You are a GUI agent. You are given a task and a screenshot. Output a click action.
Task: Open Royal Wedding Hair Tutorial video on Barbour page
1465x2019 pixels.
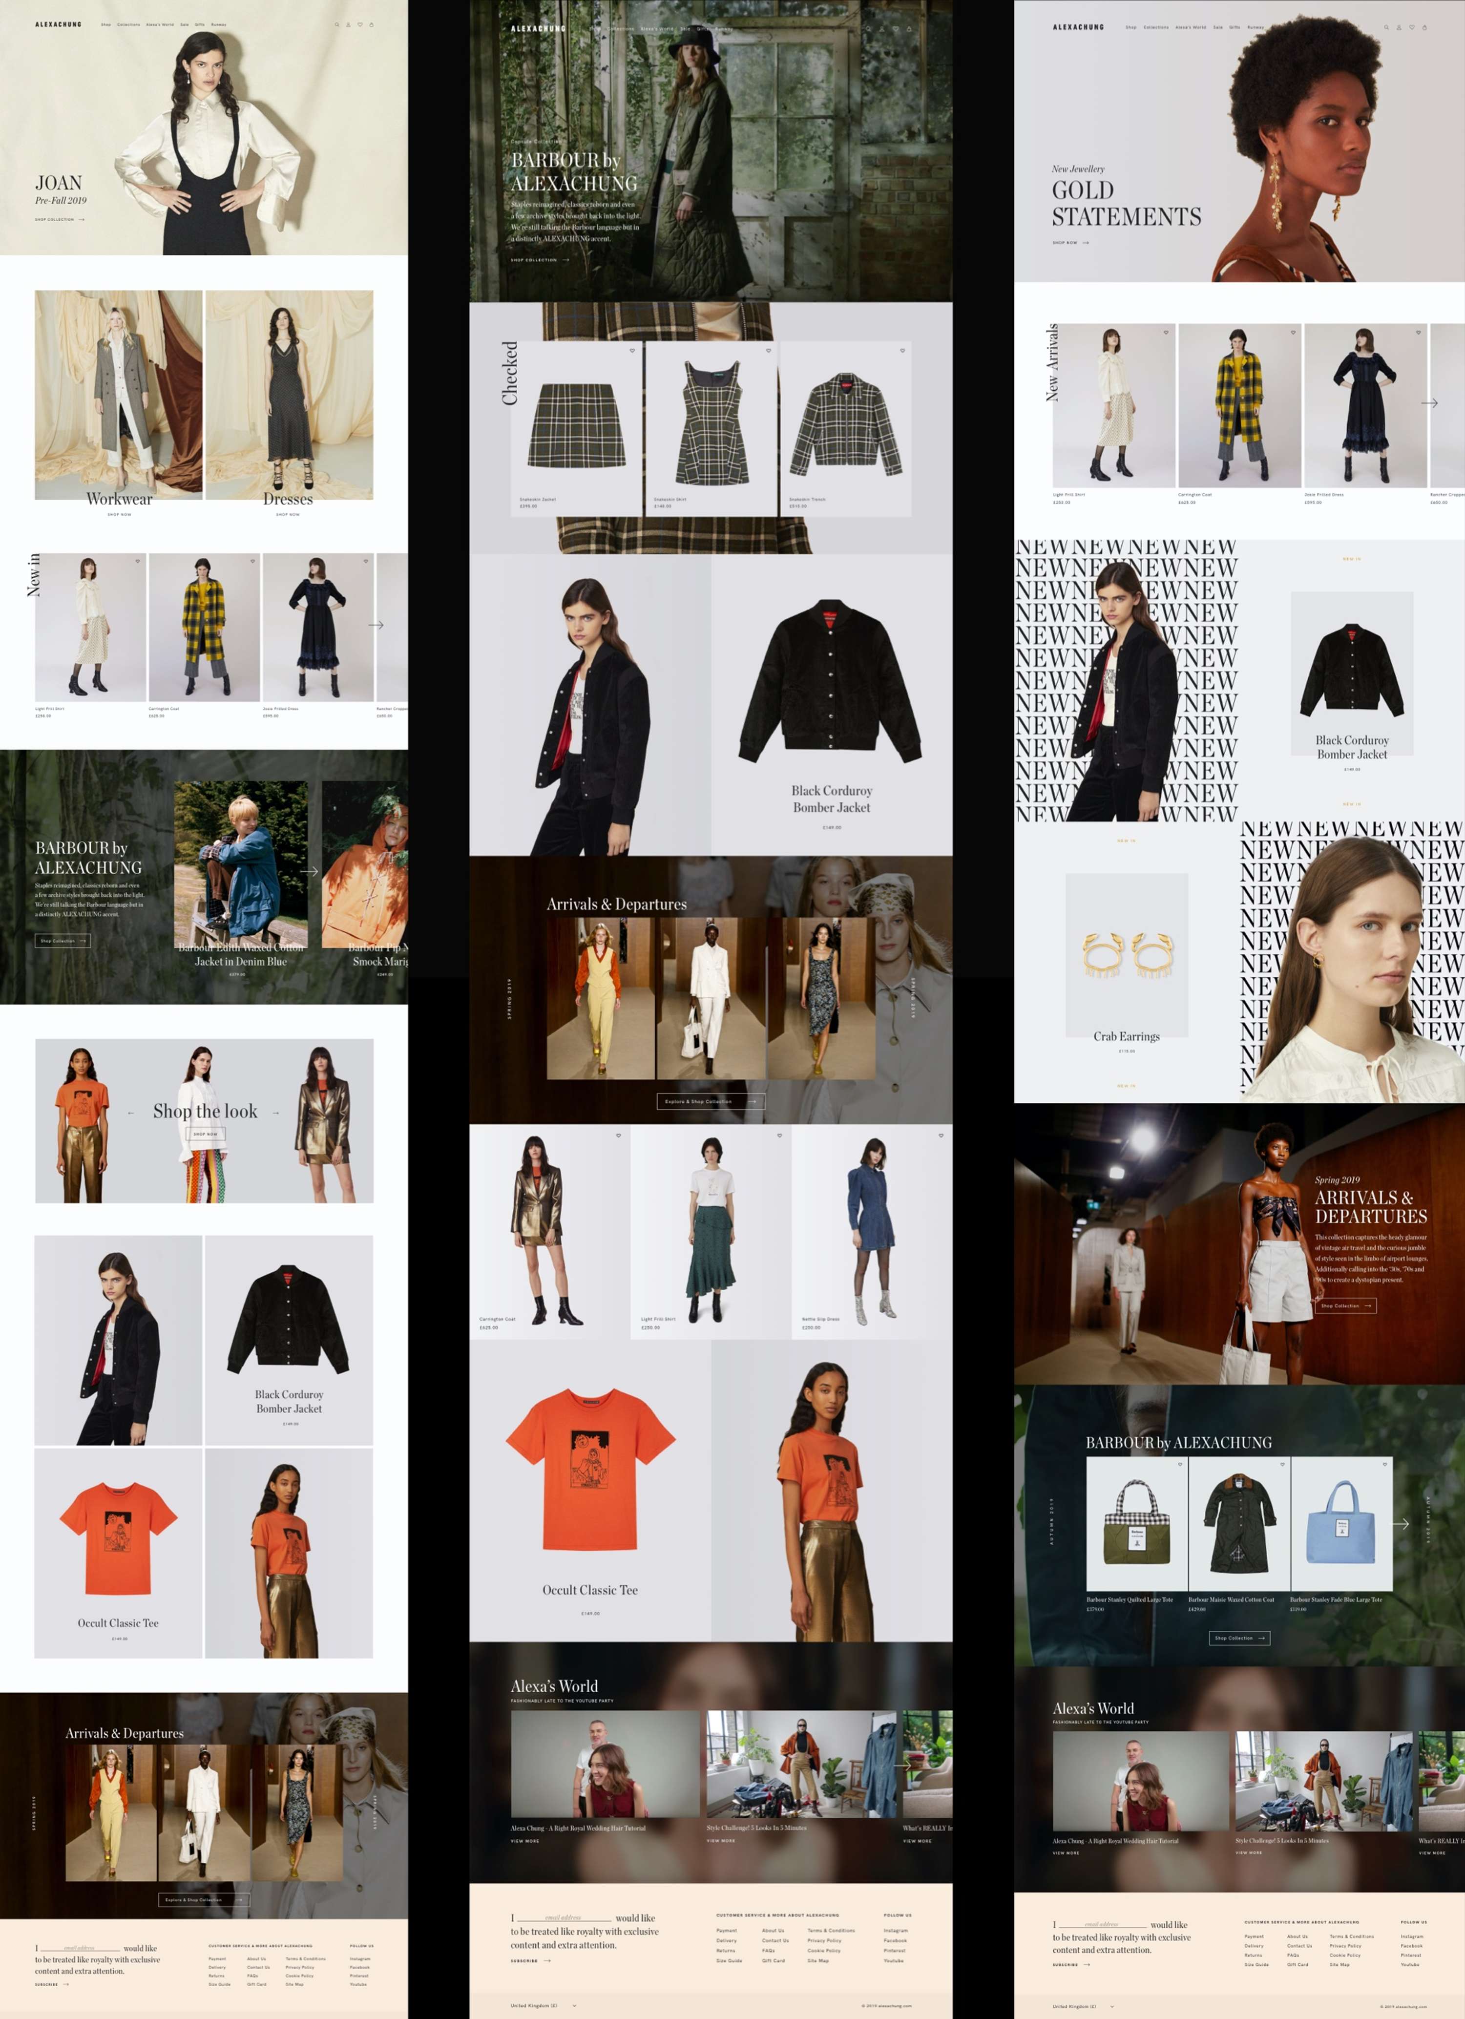pyautogui.click(x=605, y=1764)
